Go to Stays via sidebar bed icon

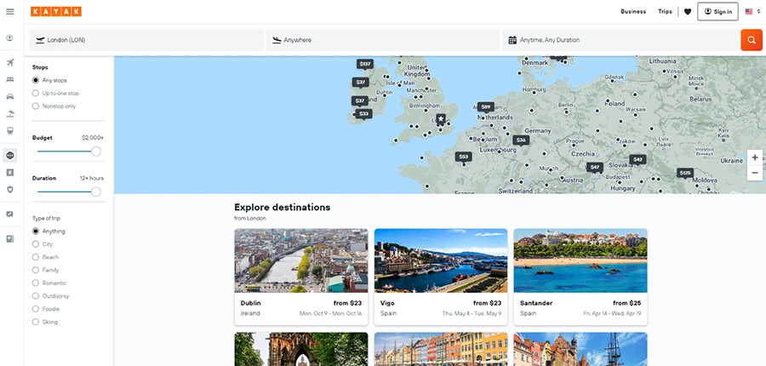tap(9, 80)
